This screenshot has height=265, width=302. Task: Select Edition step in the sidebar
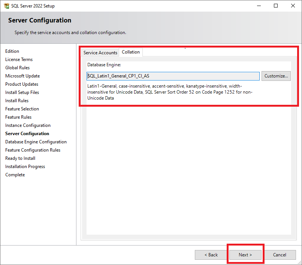coord(12,51)
